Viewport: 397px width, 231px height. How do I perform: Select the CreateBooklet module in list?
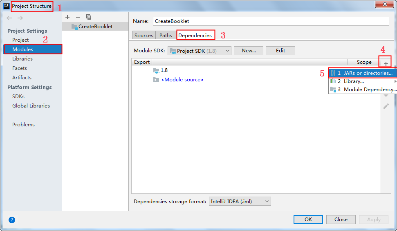[95, 26]
